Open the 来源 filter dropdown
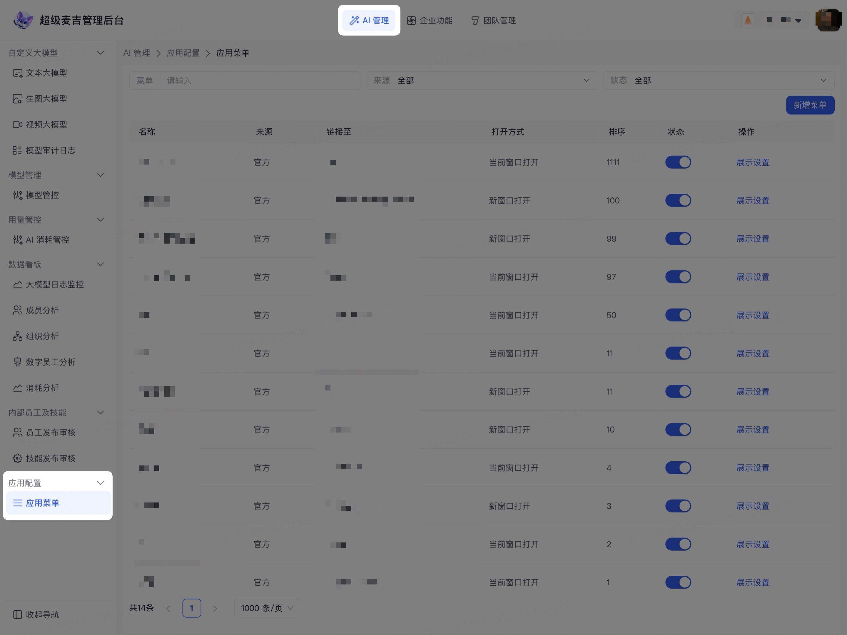The width and height of the screenshot is (847, 635). [482, 81]
